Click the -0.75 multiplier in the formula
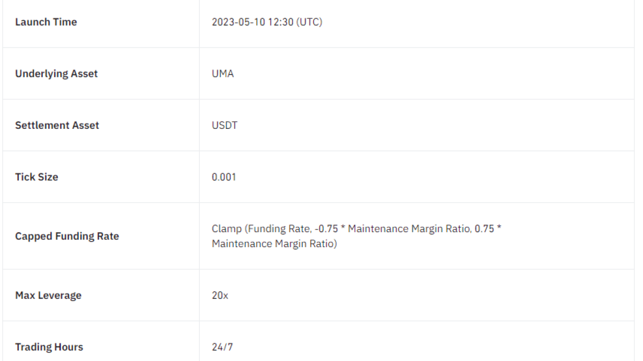 [326, 229]
